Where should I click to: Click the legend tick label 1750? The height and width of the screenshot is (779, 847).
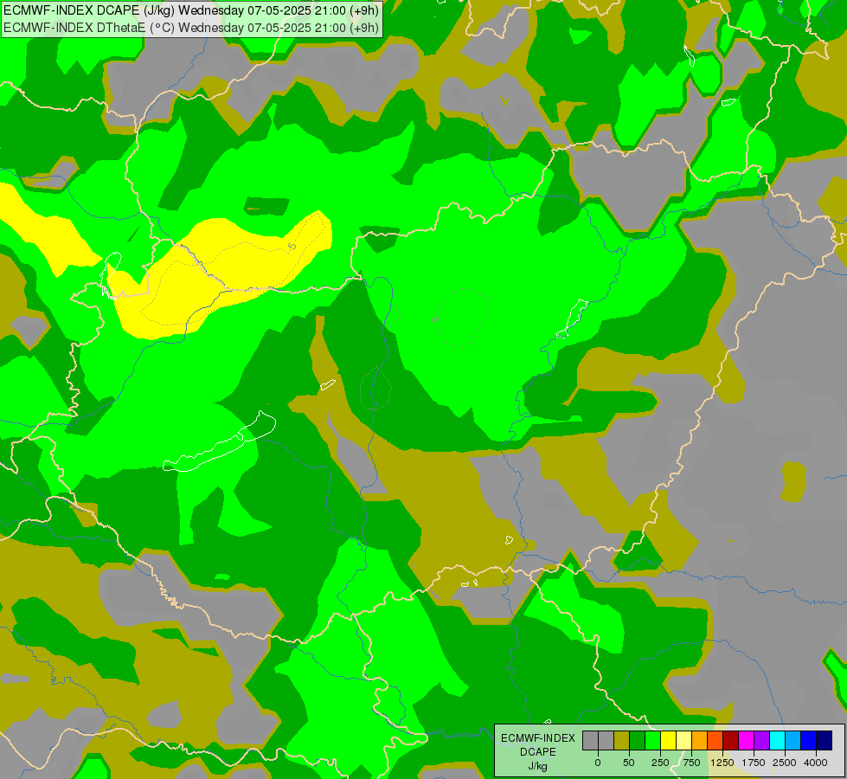(754, 763)
